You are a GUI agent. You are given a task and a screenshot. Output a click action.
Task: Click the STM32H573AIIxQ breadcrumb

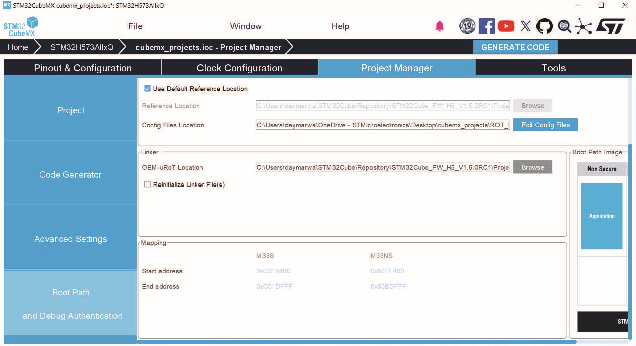(x=82, y=47)
